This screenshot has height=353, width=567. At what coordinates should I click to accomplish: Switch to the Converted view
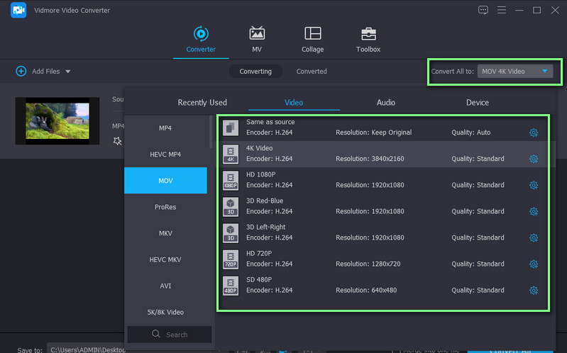pyautogui.click(x=312, y=71)
